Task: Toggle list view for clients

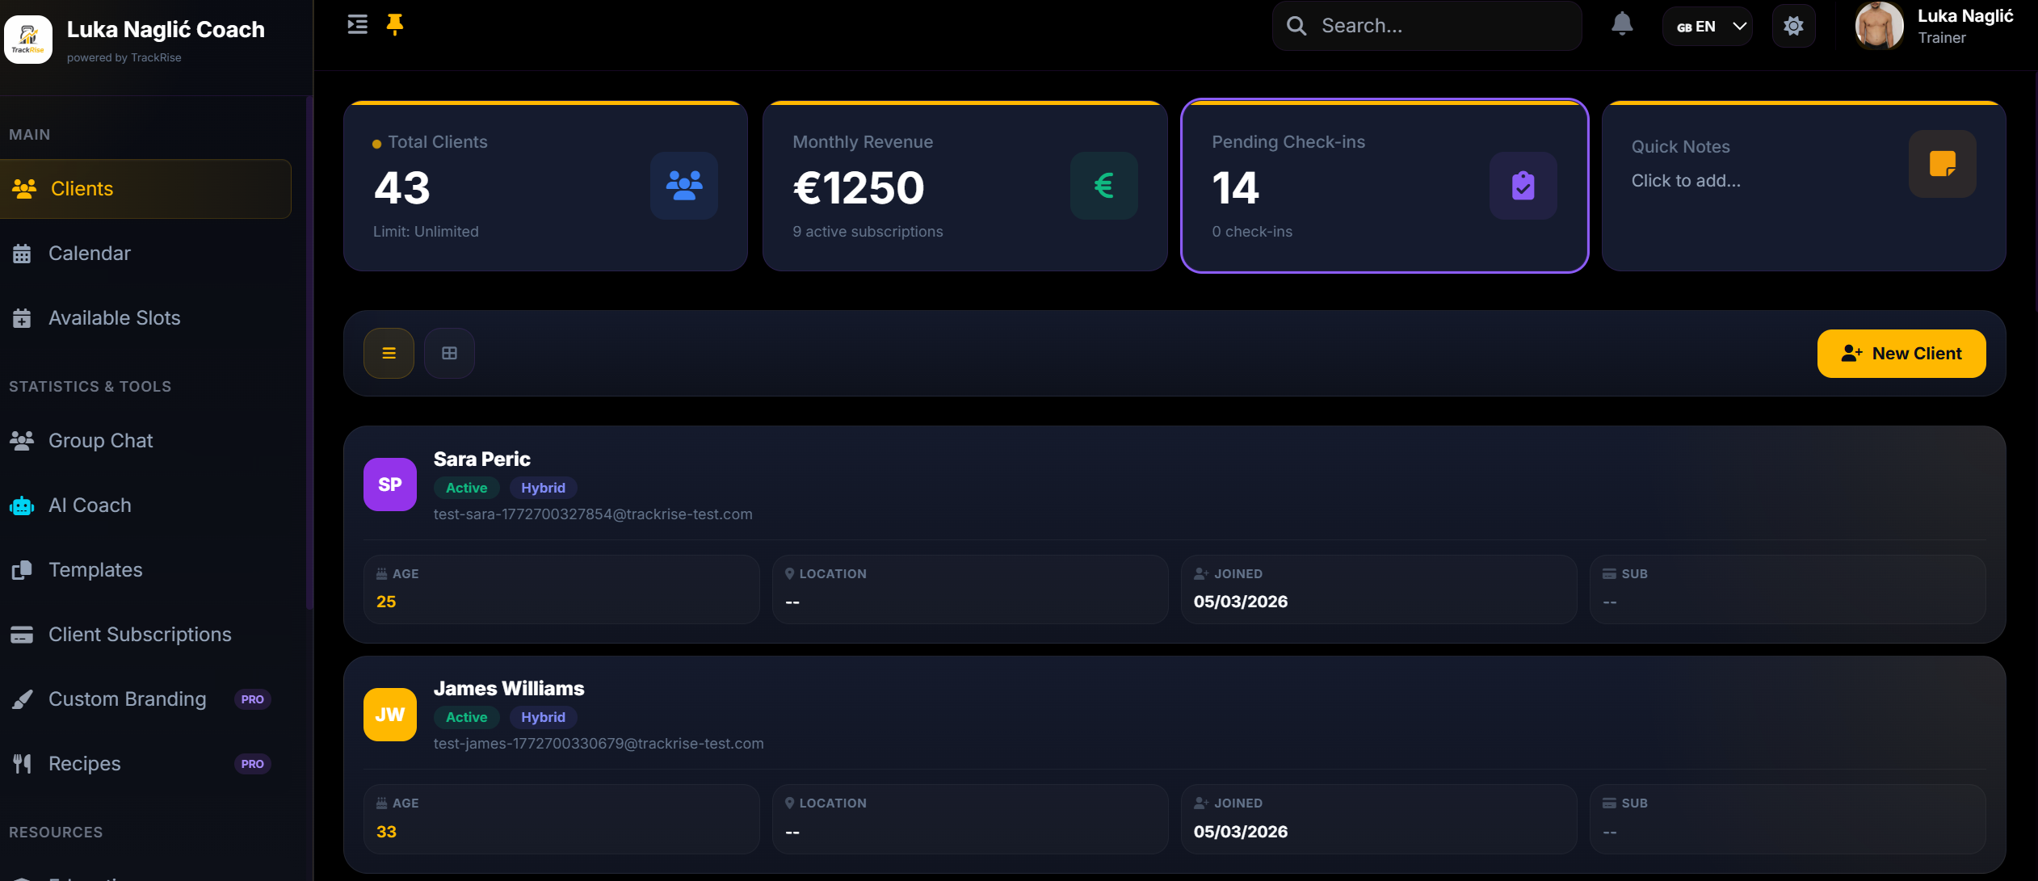Action: coord(389,353)
